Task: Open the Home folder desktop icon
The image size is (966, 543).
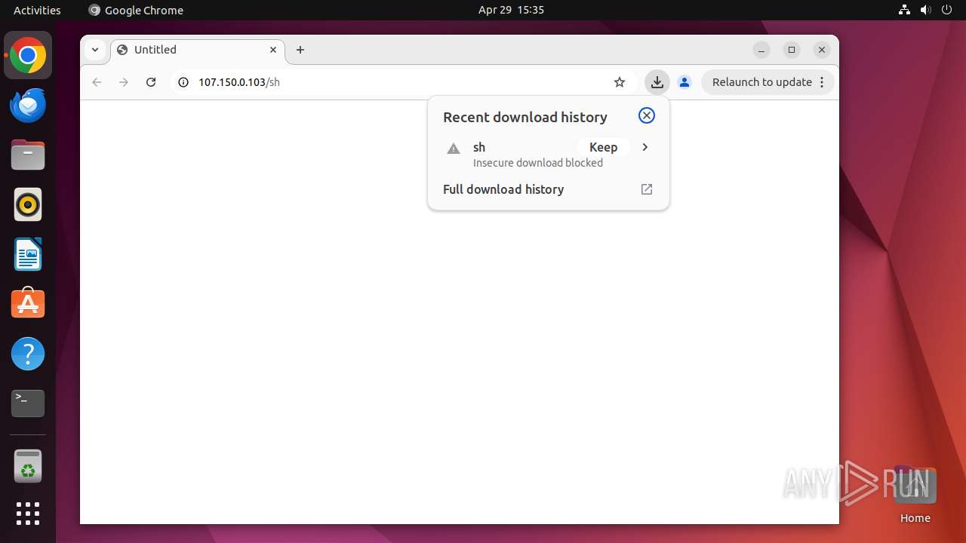Action: point(915,493)
